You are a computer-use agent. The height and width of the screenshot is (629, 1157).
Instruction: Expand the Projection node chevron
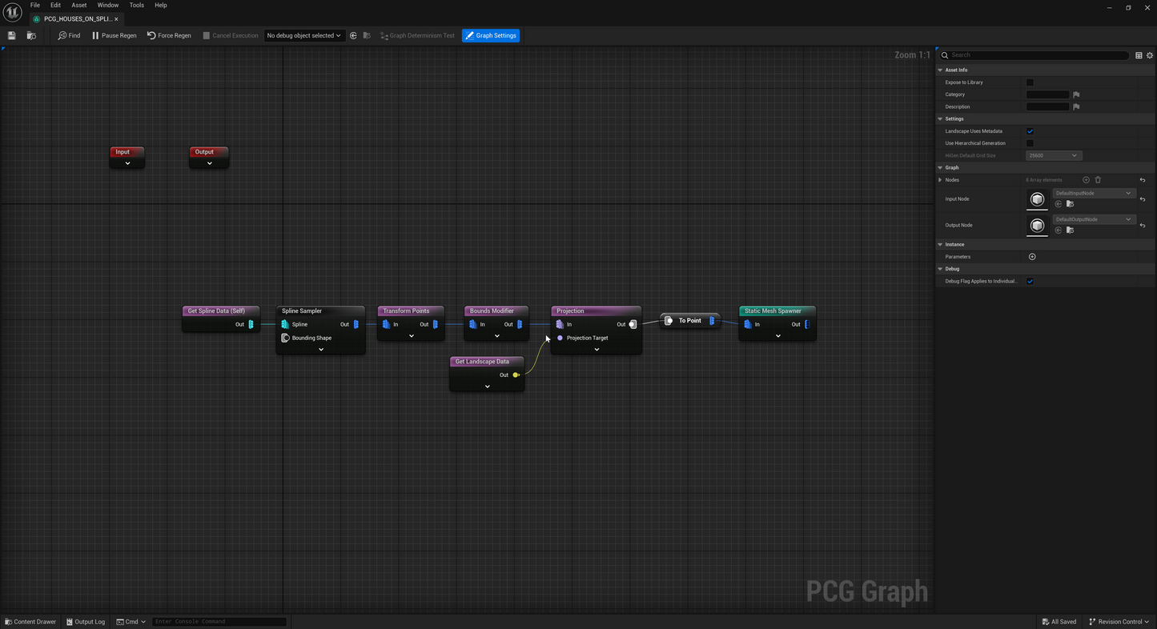(597, 349)
